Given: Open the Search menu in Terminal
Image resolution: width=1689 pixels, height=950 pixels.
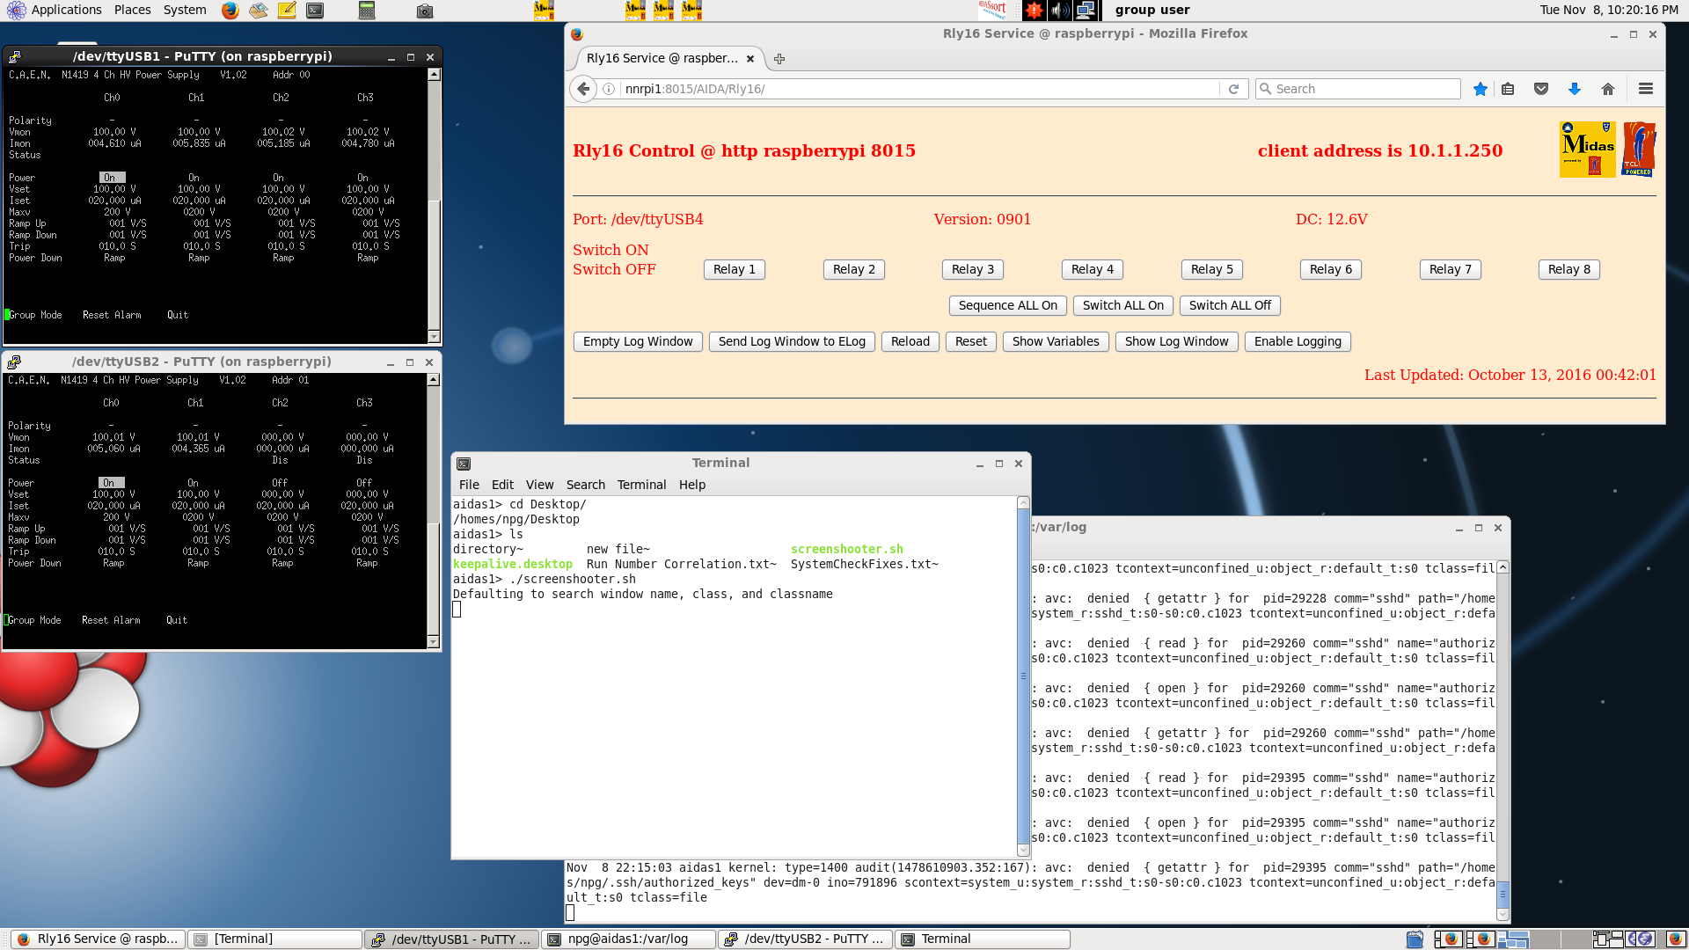Looking at the screenshot, I should (586, 485).
